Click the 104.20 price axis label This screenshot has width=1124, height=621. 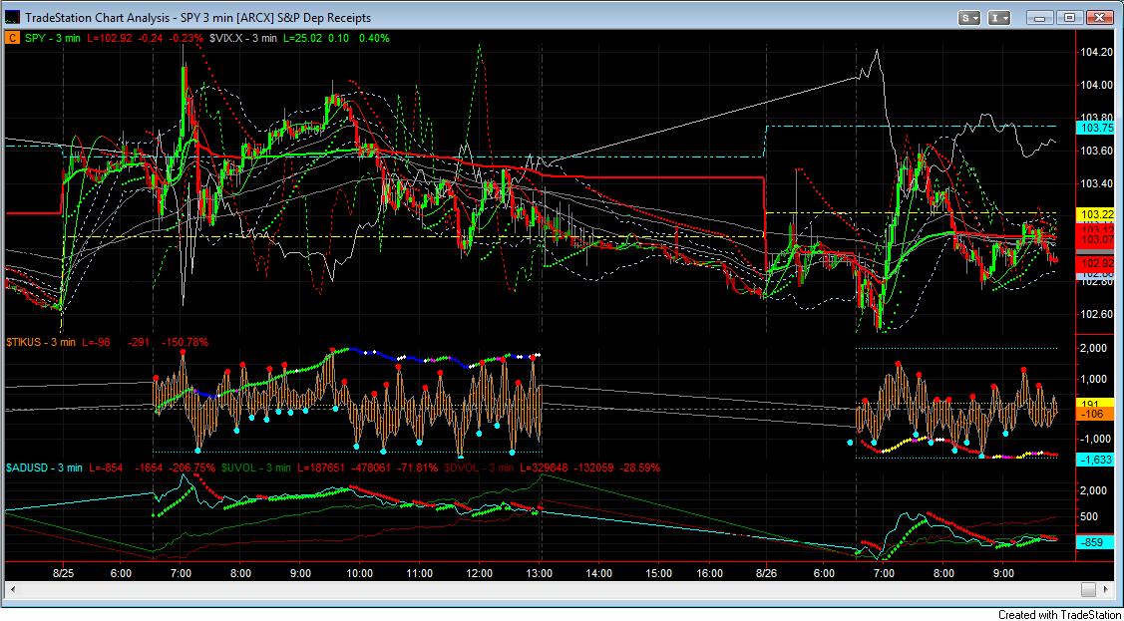[1097, 52]
